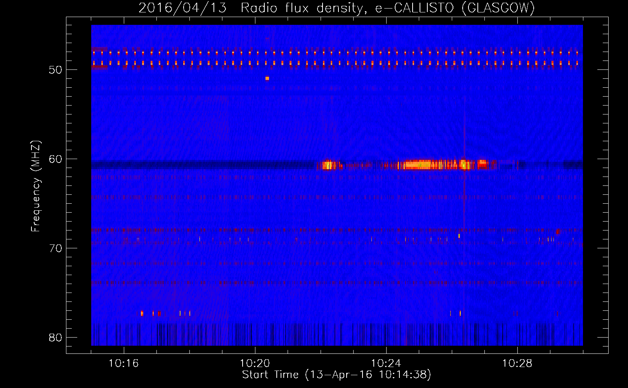This screenshot has height=388, width=628.
Task: Click the 10:24 time tick label
Action: click(386, 364)
